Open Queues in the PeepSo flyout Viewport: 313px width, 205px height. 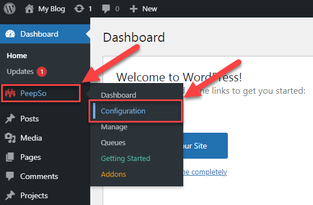[113, 143]
